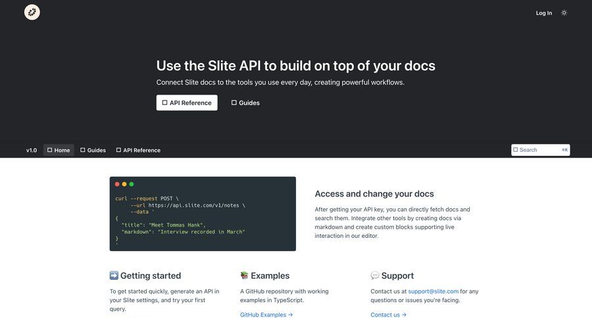The height and width of the screenshot is (318, 592).
Task: Click the yellow dot on code window
Action: [124, 184]
